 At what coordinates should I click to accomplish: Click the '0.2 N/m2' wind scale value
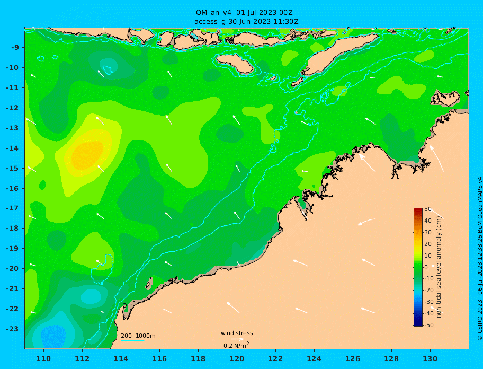236,345
